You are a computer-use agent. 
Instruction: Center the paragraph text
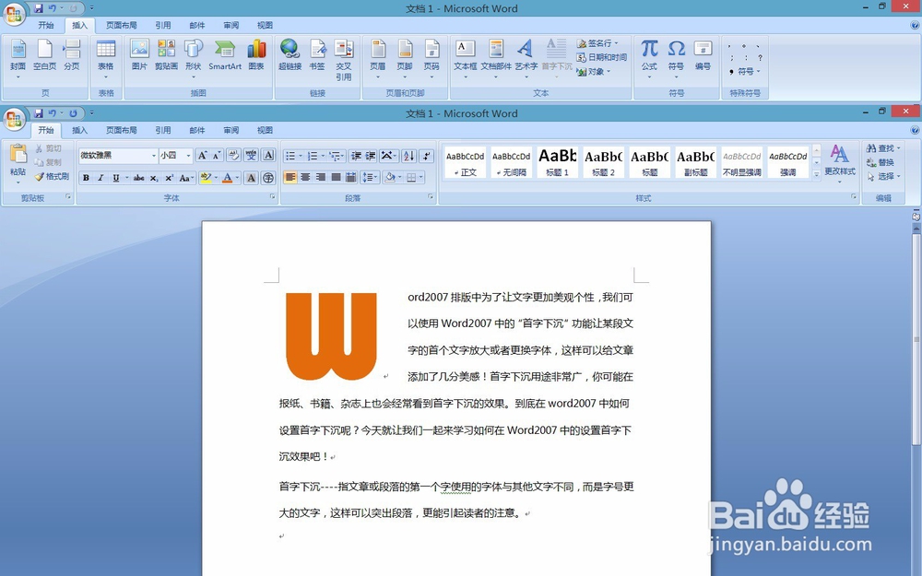pyautogui.click(x=305, y=177)
